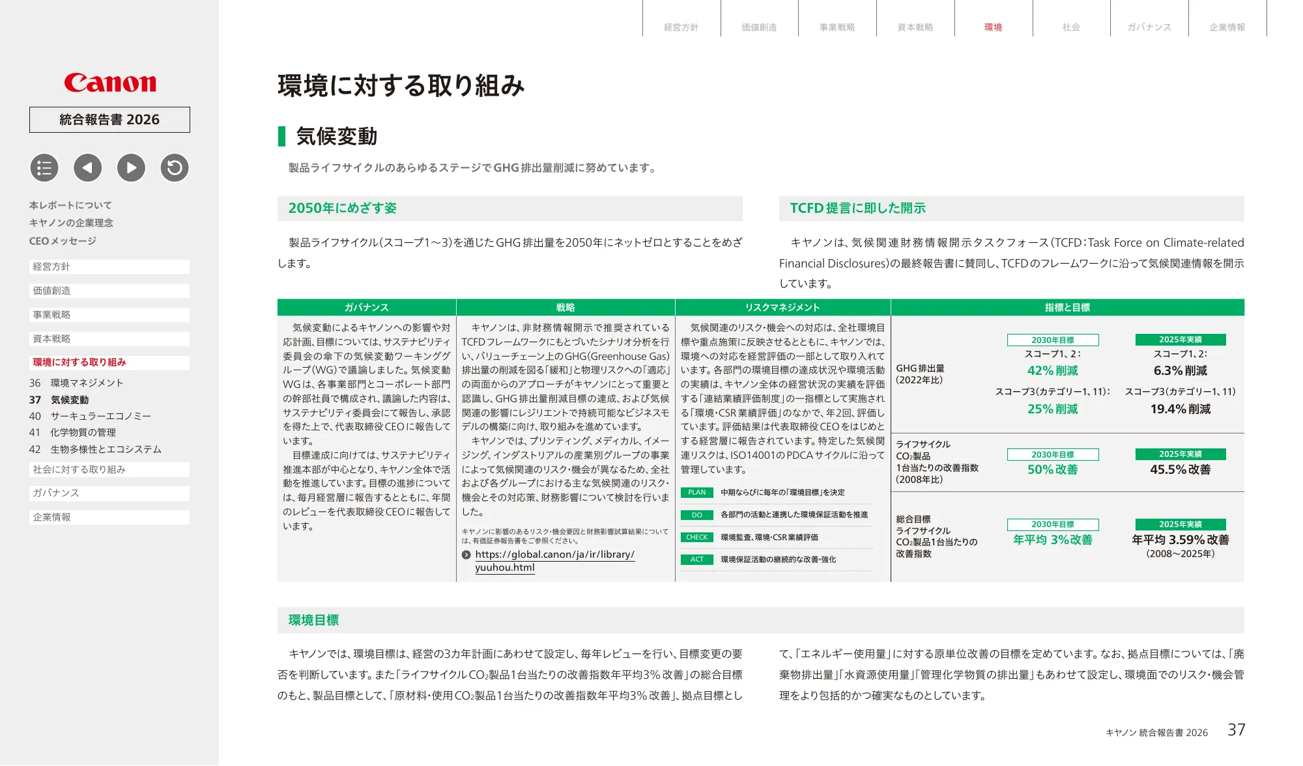Click the 42%削減 target value

click(1053, 371)
